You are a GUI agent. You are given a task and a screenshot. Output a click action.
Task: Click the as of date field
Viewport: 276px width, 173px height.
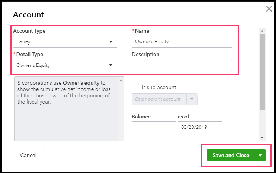(200, 127)
